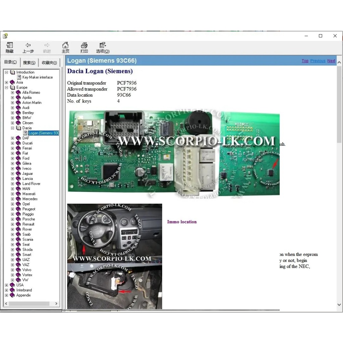Expand the USA tree node
Screen dimensions: 343x343
point(7,285)
